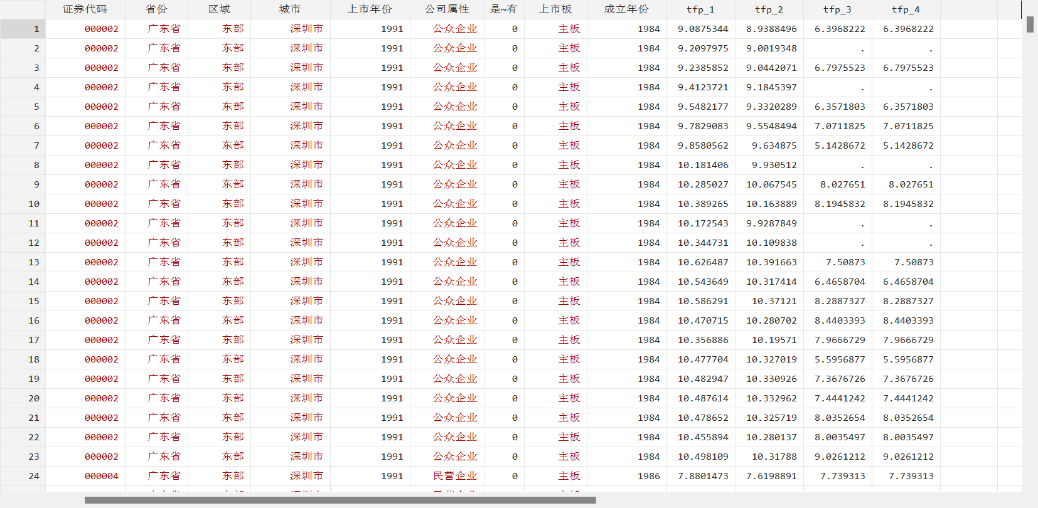The width and height of the screenshot is (1038, 508).
Task: Click the tfp_1 value 9.0875344
Action: (703, 29)
